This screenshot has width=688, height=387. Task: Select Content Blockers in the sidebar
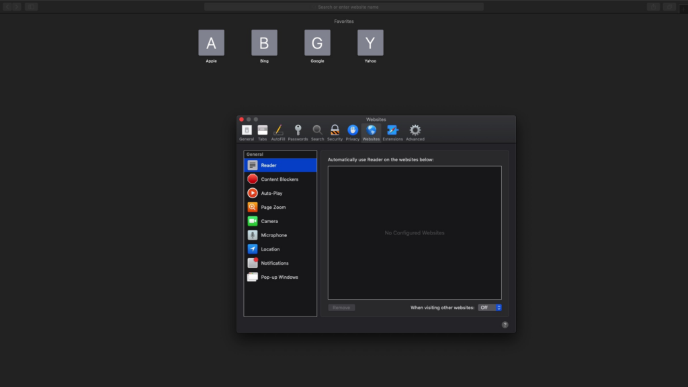click(280, 179)
